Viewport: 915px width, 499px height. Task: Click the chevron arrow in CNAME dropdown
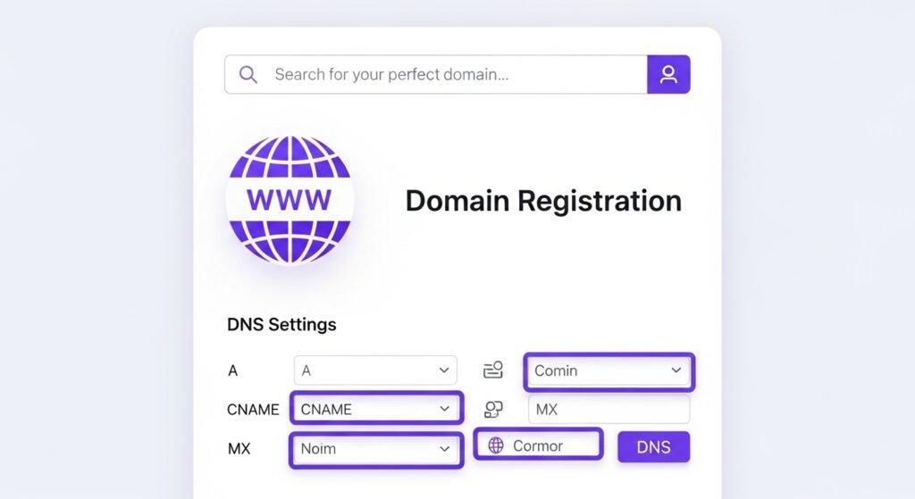[444, 409]
